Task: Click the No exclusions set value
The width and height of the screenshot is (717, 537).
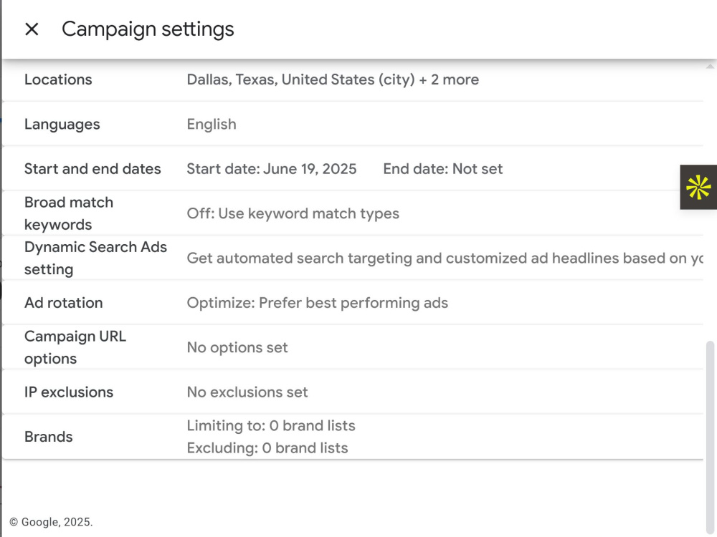Action: 247,392
